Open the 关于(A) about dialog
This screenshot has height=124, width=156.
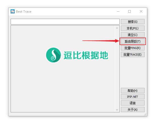tap(133, 110)
